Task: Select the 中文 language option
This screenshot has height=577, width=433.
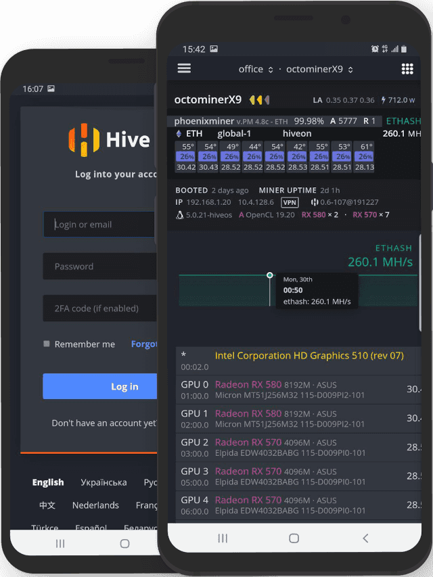Action: tap(47, 505)
